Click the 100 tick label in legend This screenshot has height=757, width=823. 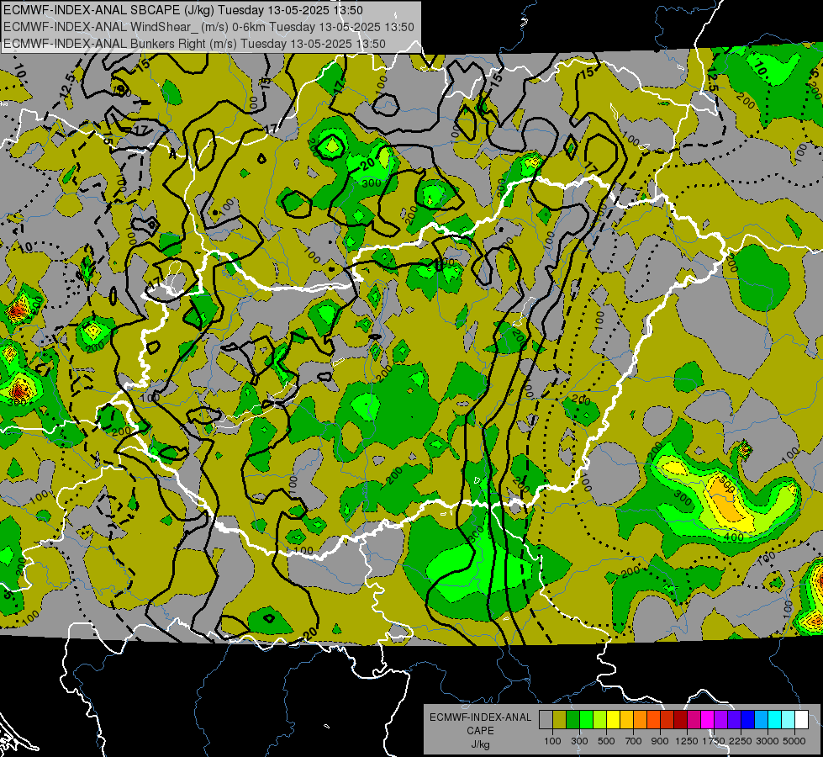(x=552, y=741)
